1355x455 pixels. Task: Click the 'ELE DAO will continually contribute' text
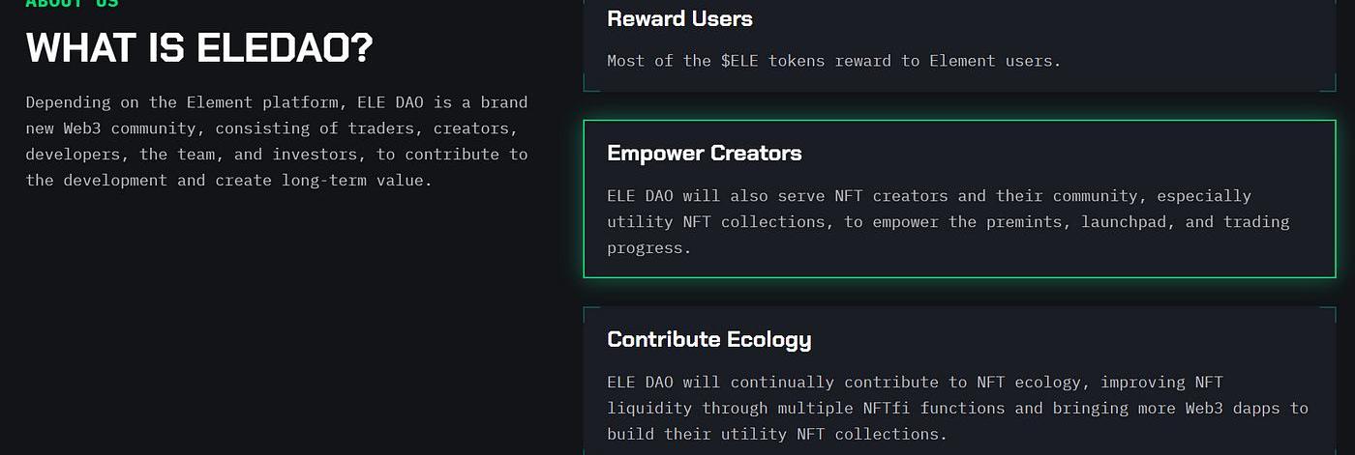click(957, 408)
